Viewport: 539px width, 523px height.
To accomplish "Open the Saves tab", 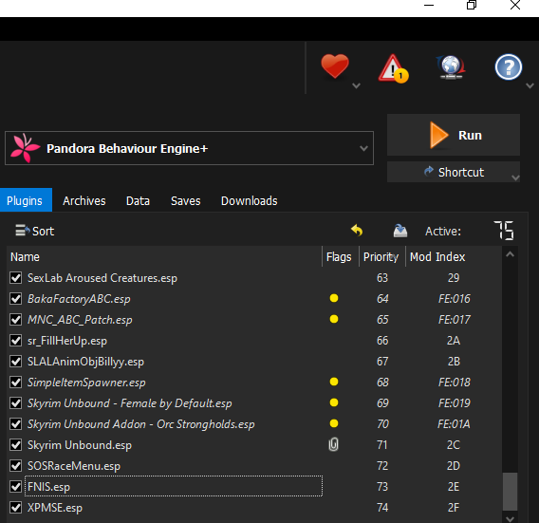I will (186, 200).
